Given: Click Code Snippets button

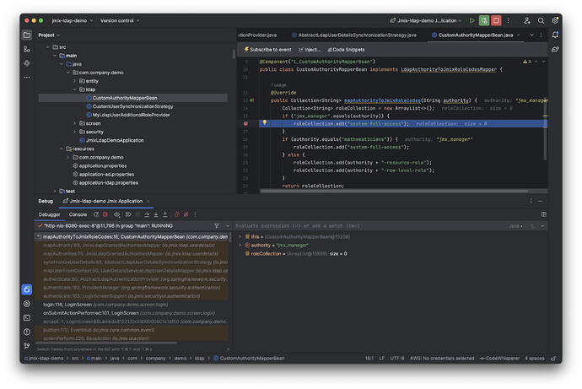Looking at the screenshot, I should click(346, 50).
